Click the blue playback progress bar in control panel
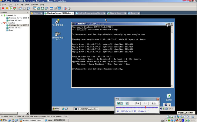This screenshot has width=197, height=122. (x=137, y=108)
